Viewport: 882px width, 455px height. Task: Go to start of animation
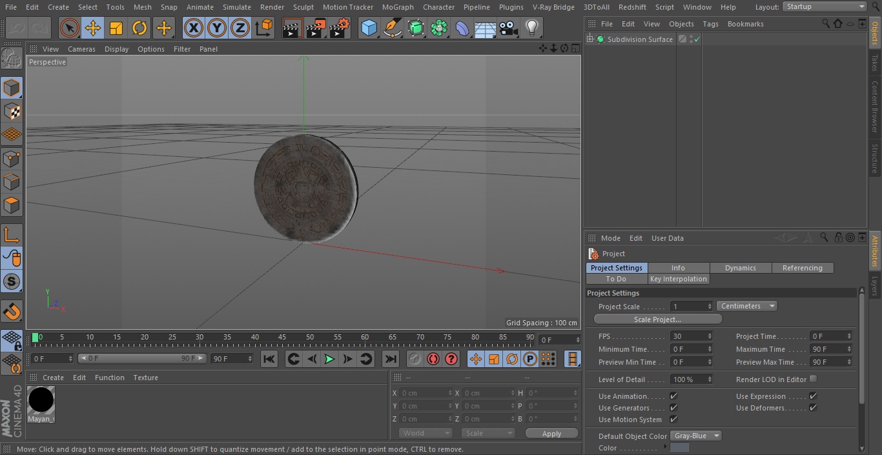tap(269, 359)
